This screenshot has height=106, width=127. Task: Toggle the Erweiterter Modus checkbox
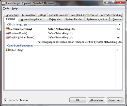(6, 100)
